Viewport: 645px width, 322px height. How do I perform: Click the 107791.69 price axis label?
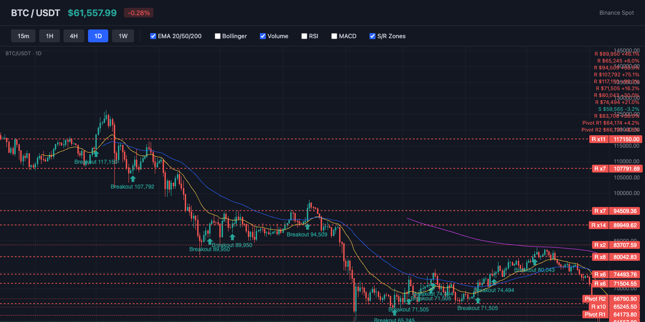click(626, 169)
